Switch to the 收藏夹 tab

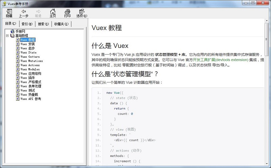pyautogui.click(x=61, y=24)
